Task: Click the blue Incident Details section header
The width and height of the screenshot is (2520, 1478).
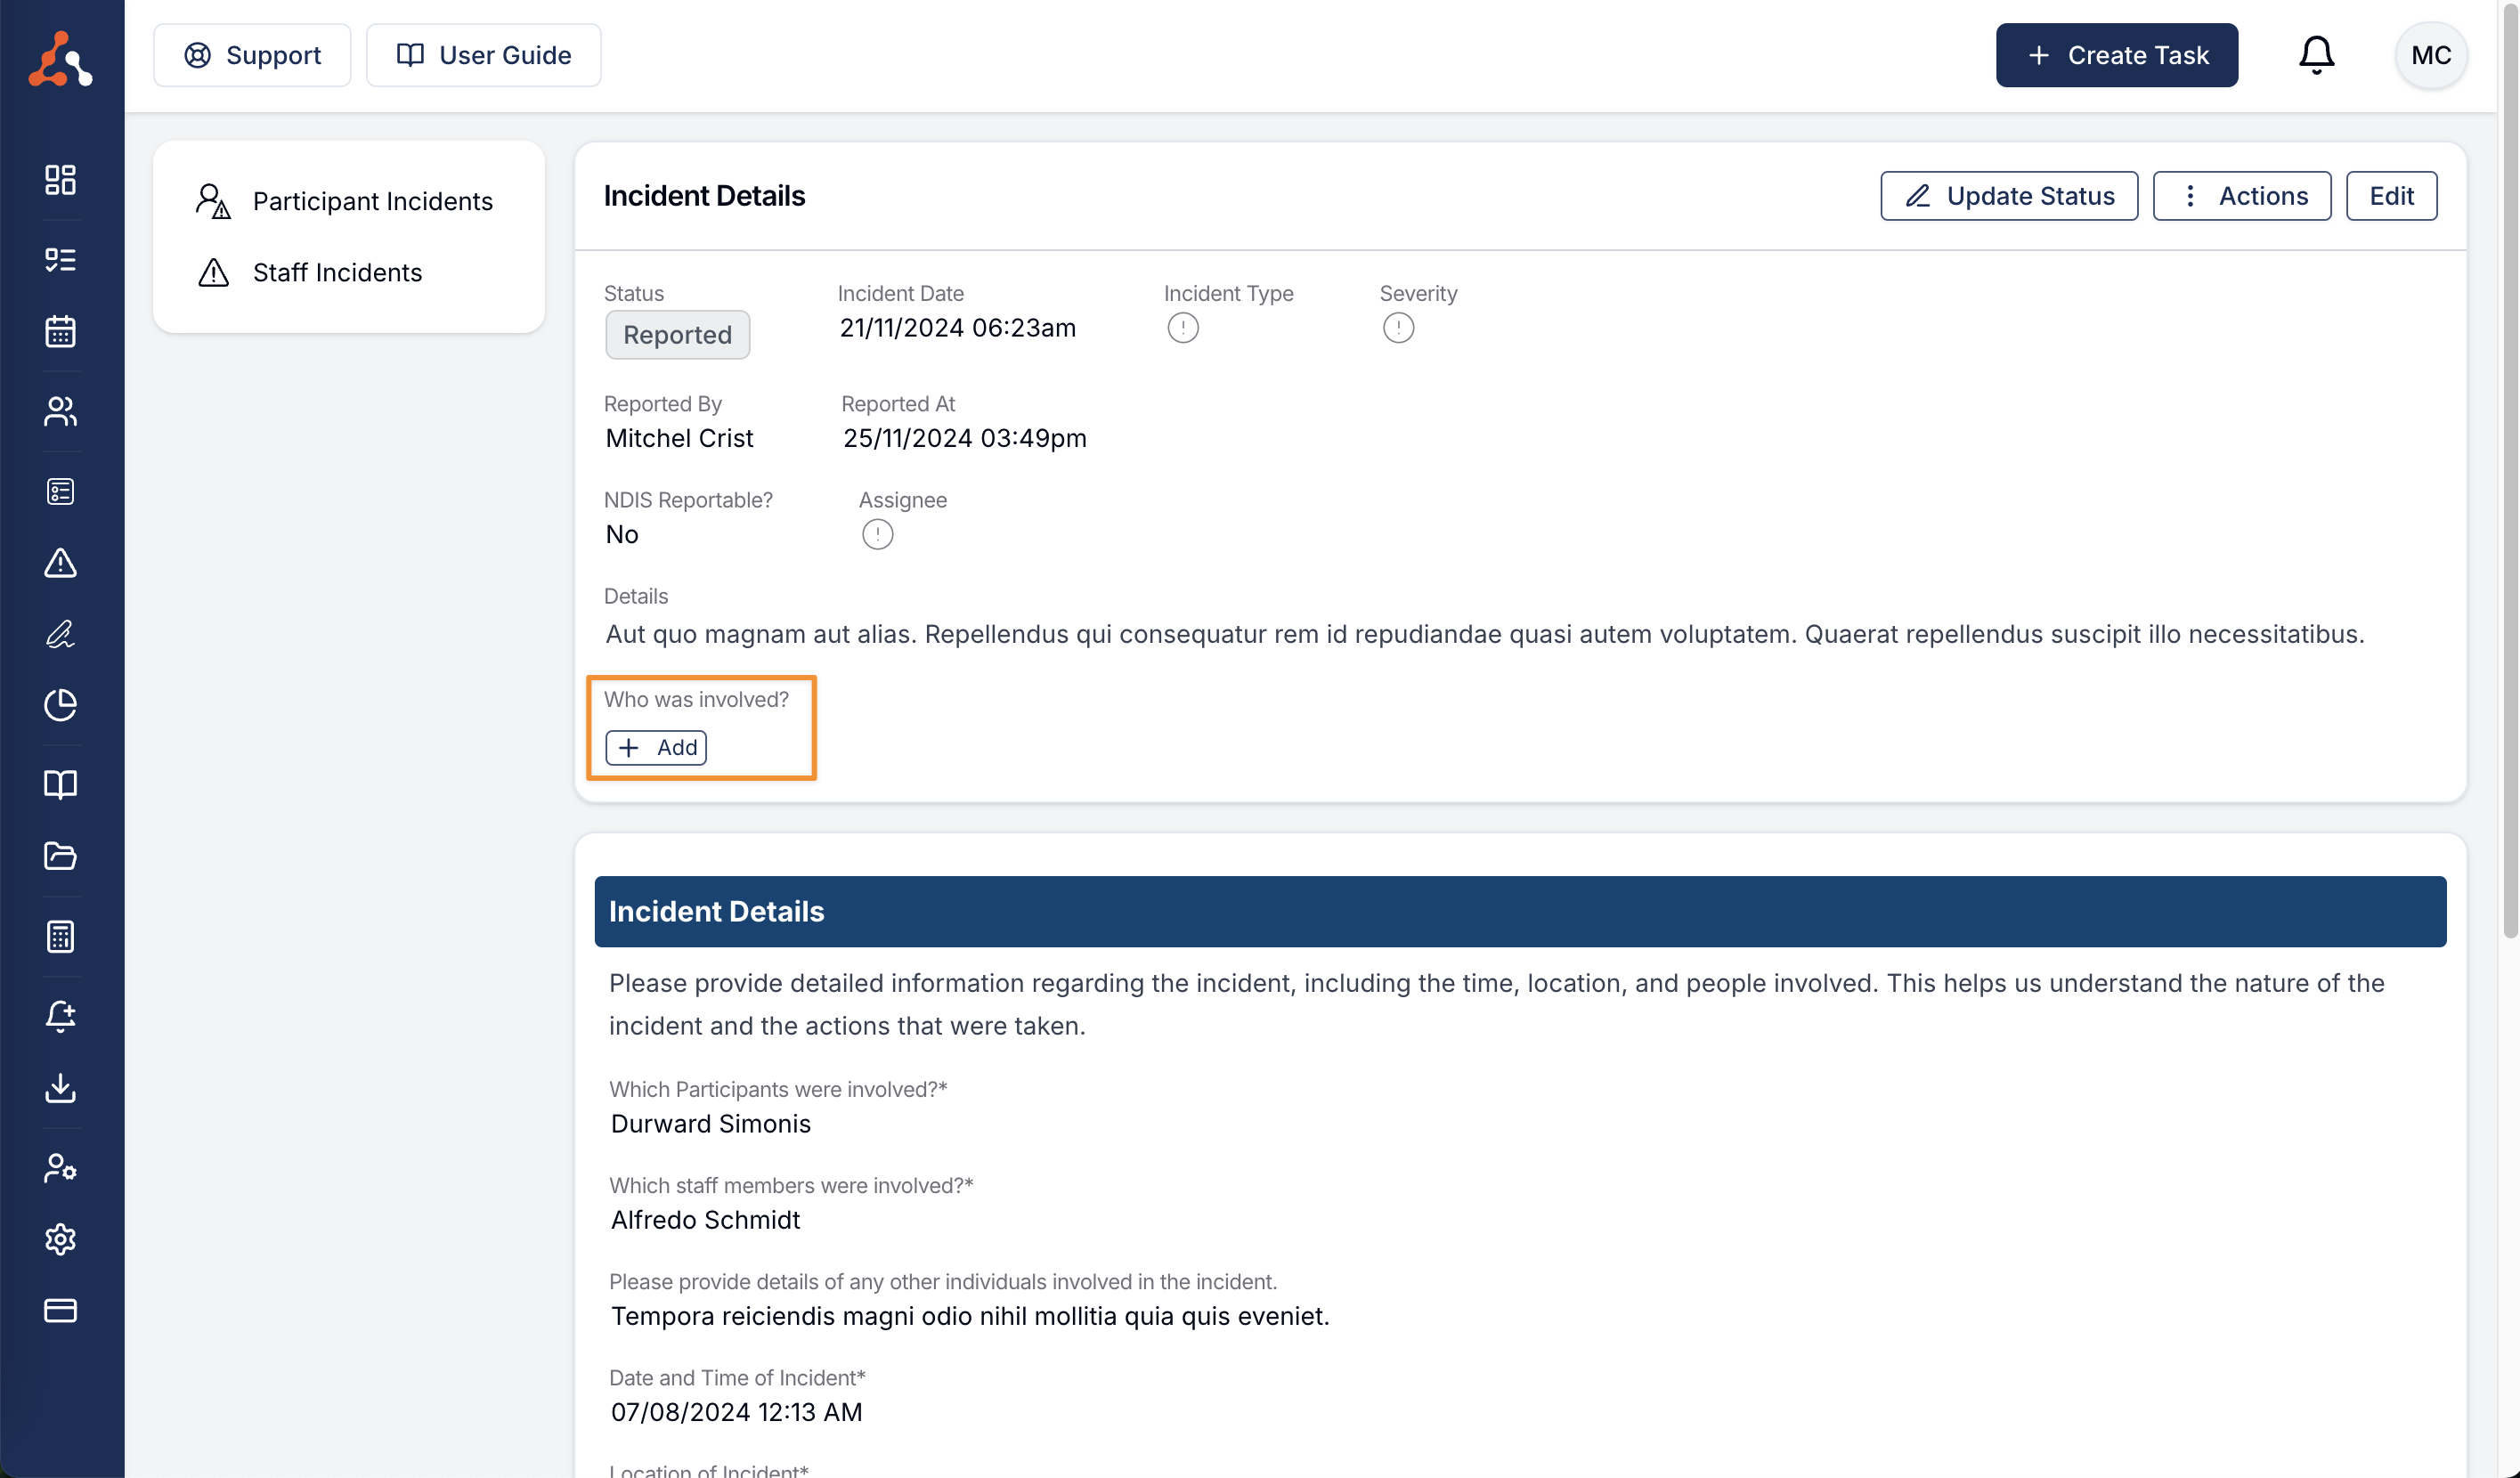Action: (1520, 911)
